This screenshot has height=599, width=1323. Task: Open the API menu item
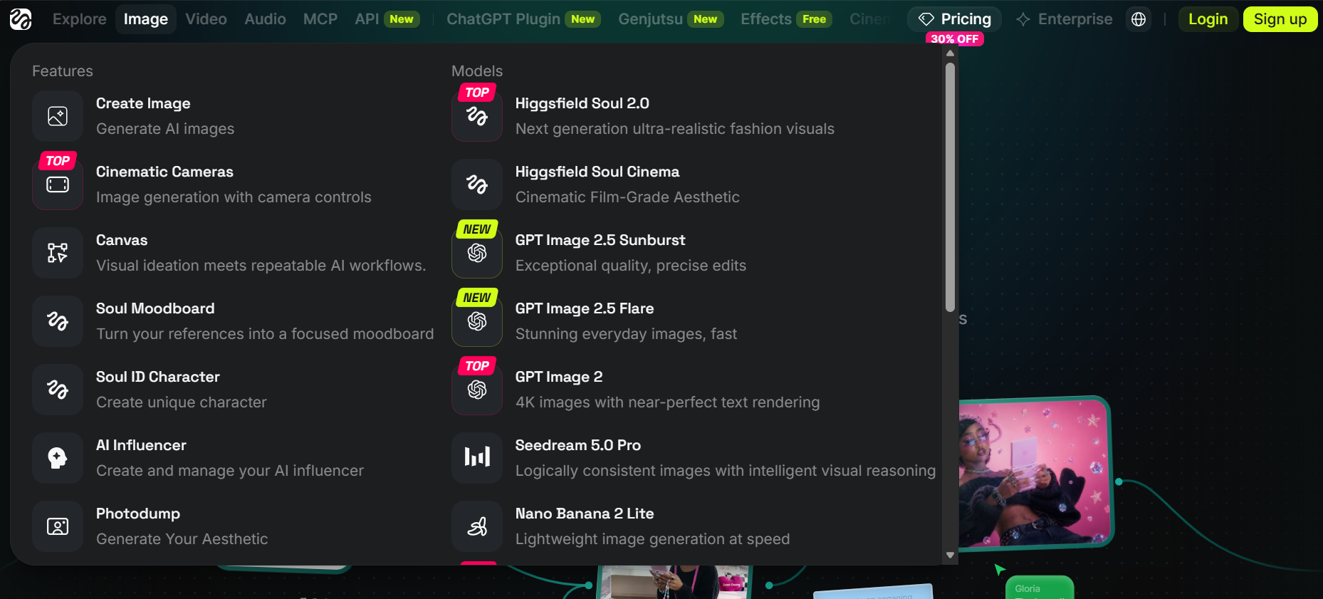[x=387, y=19]
